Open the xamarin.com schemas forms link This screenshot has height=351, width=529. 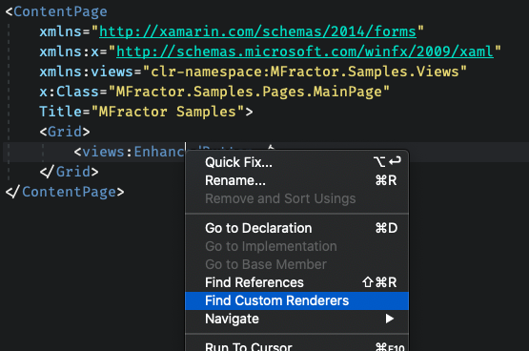(257, 31)
